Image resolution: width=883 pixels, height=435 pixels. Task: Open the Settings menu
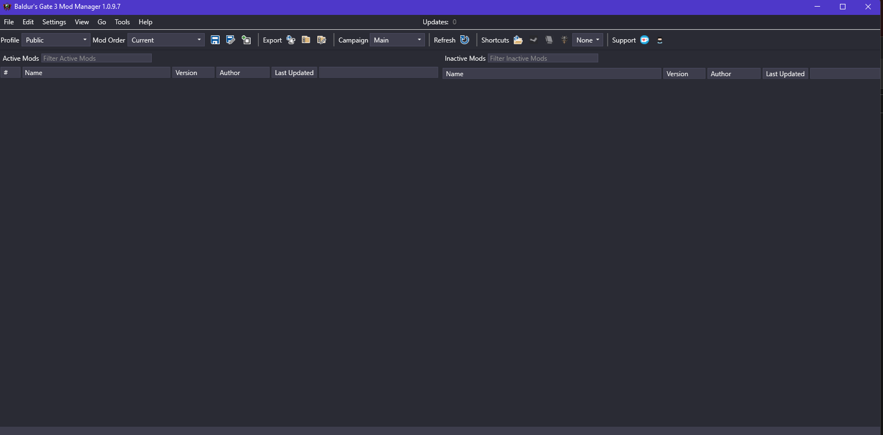tap(54, 22)
